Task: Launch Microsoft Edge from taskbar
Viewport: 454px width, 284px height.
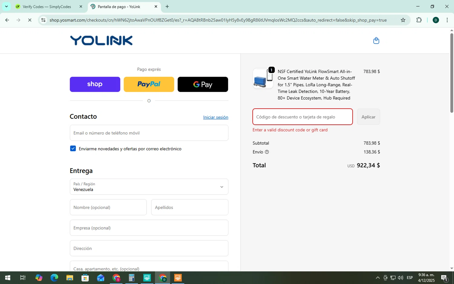Action: (54, 278)
